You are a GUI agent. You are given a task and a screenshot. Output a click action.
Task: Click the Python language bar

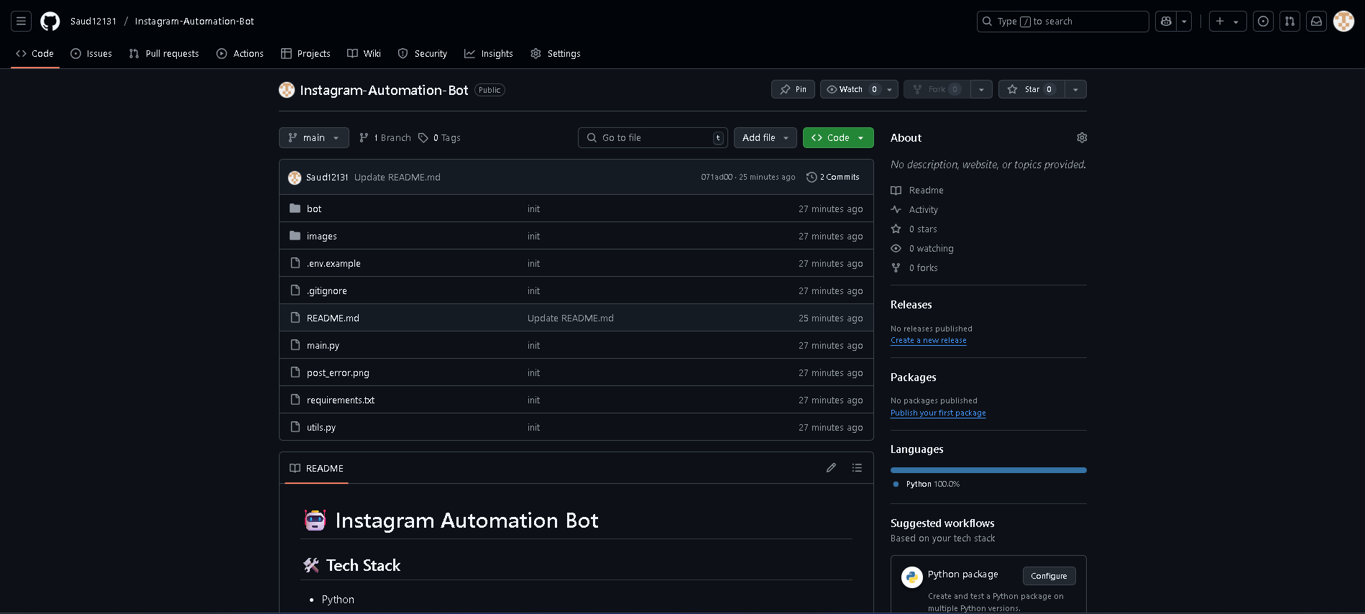pos(988,470)
